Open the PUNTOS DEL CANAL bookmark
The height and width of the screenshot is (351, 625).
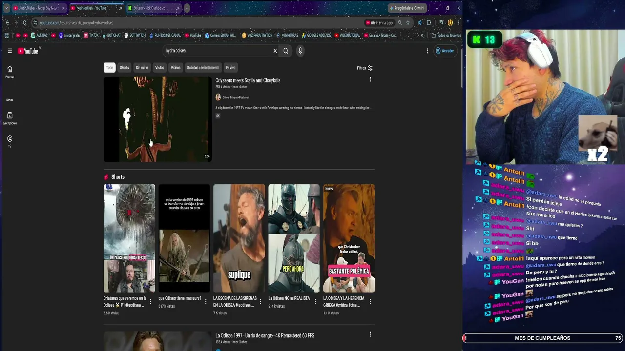[165, 36]
